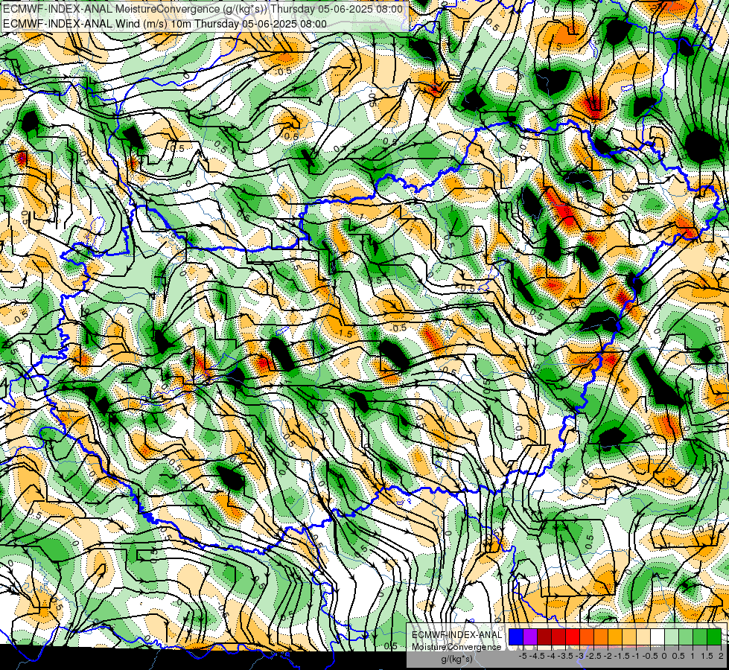Screen dimensions: 729x670
Task: Click the '-4' value on legend scale
Action: [x=551, y=656]
